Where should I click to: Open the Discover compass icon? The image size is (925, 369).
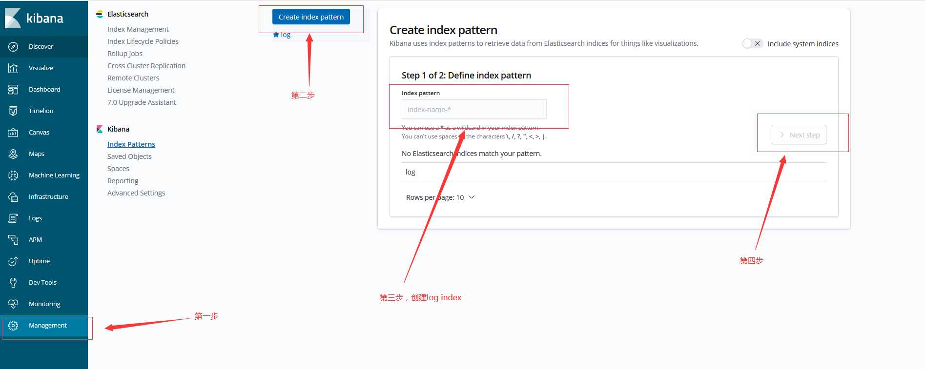(x=13, y=47)
